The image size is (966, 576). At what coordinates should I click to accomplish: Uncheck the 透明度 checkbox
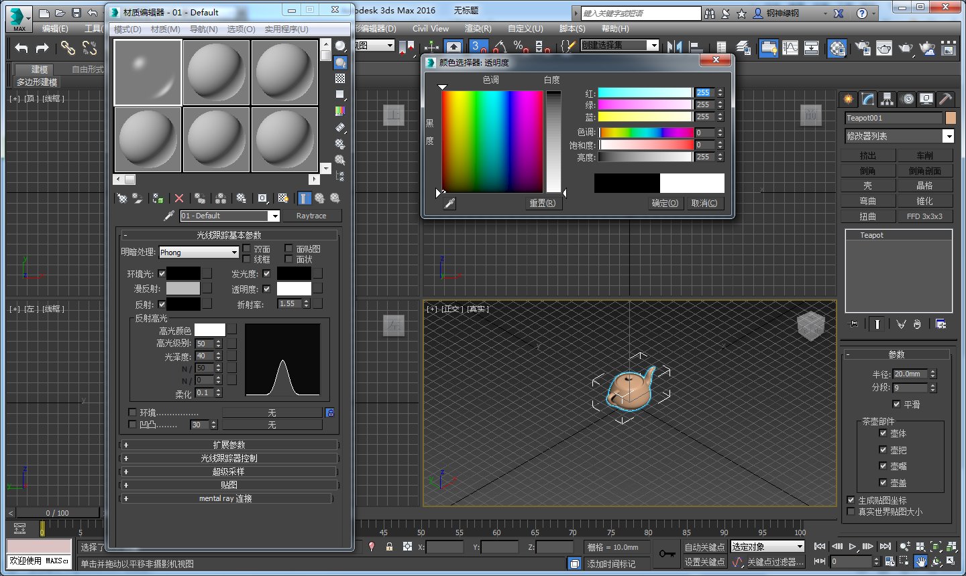pos(266,289)
